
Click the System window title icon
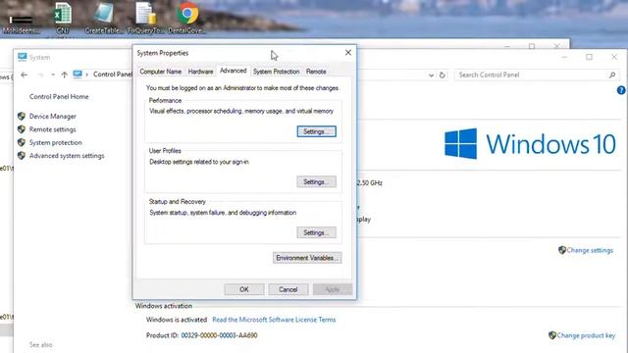pyautogui.click(x=22, y=57)
